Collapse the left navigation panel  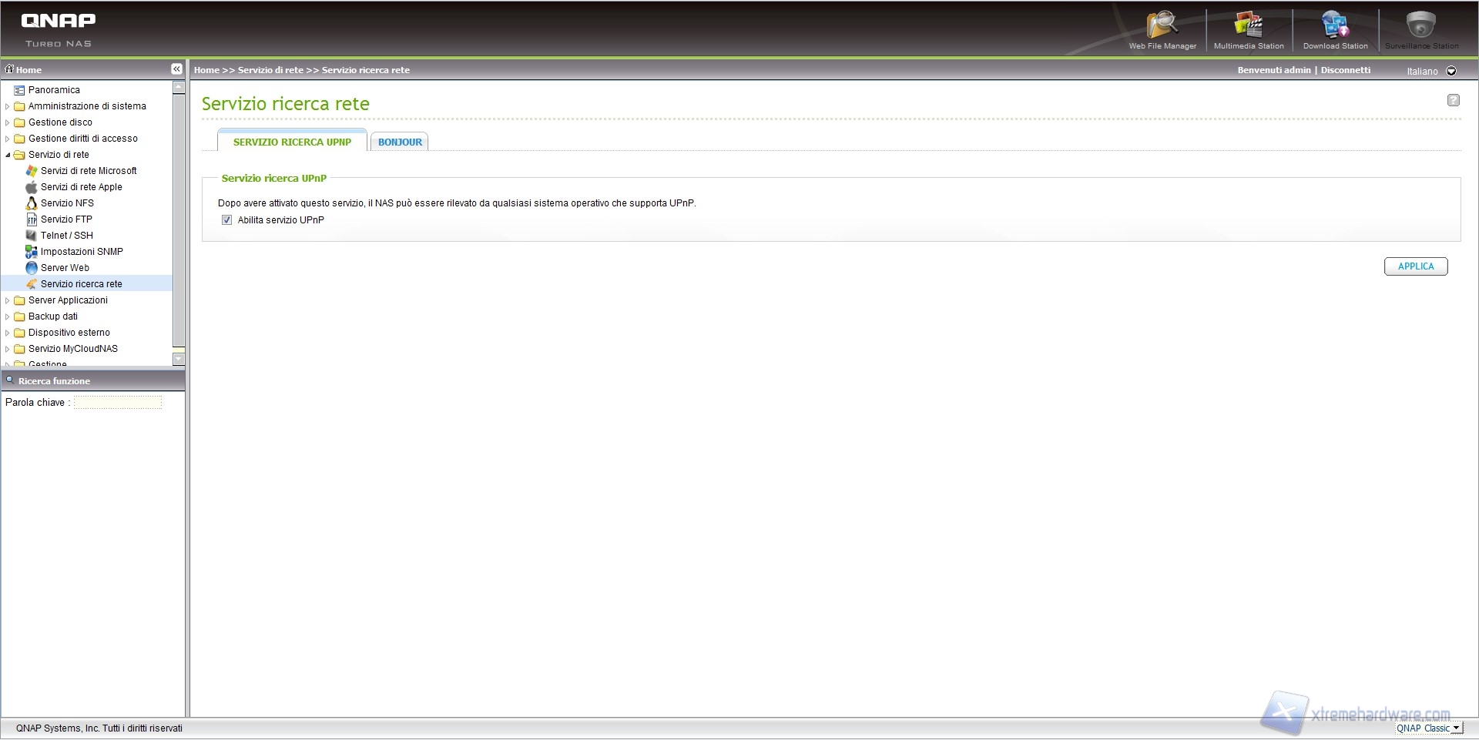tap(176, 69)
